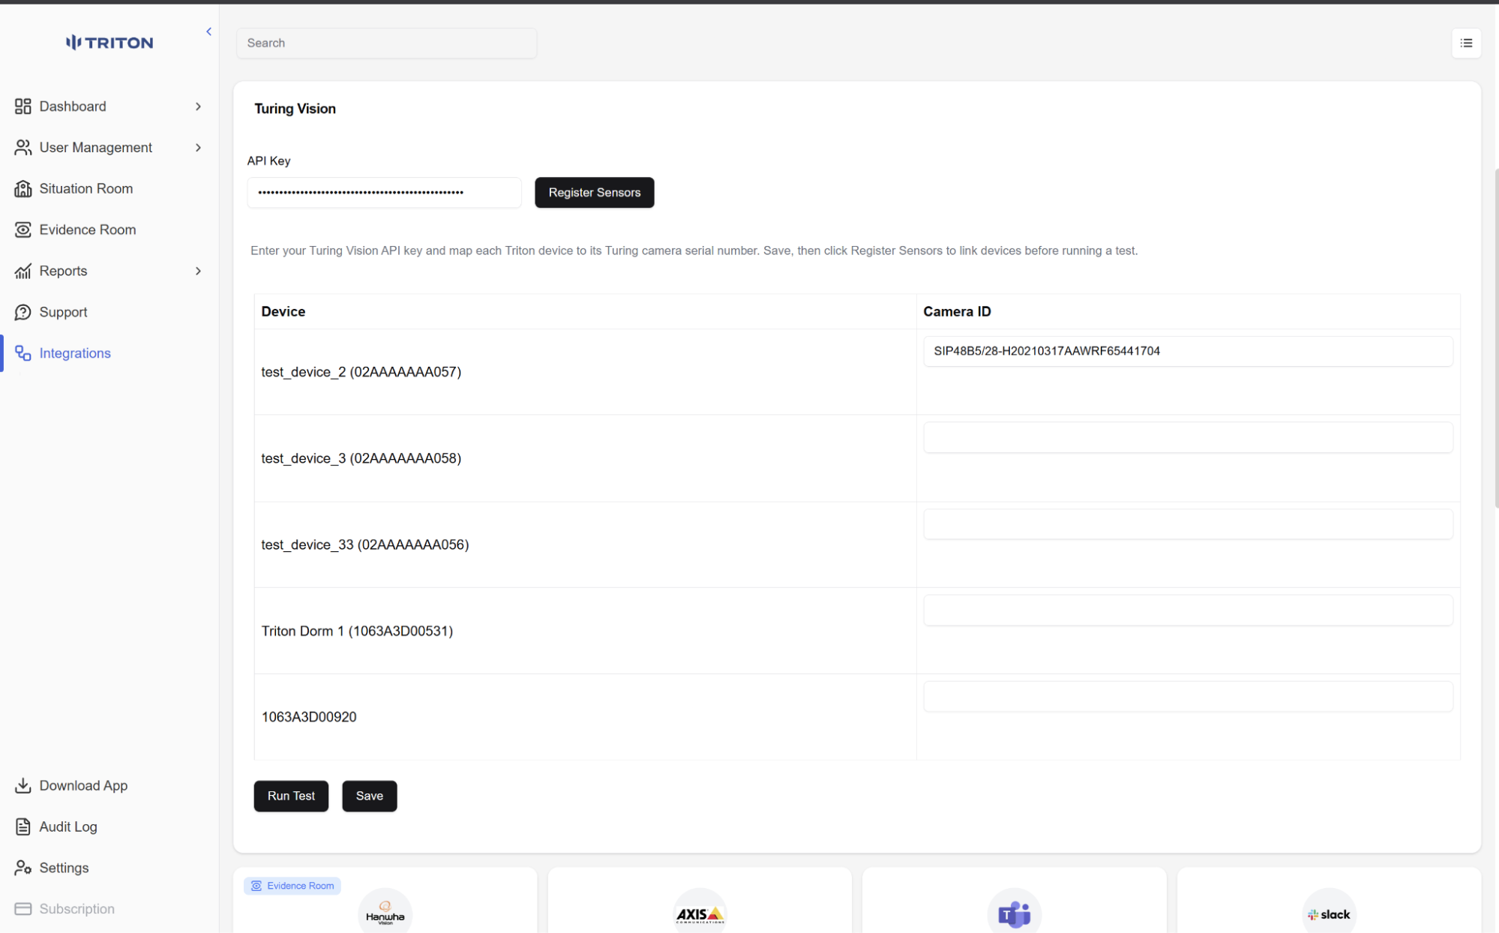Click the Integrations icon
Viewport: 1499px width, 933px height.
[x=23, y=353]
